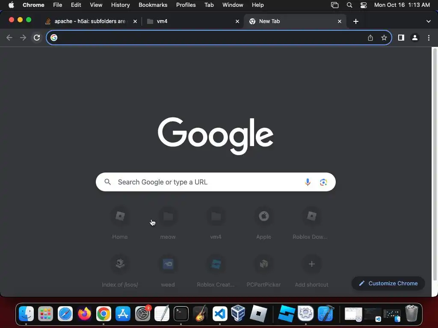Screen dimensions: 438x328
Task: Launch Roblox Studio from the dock
Action: 286,313
